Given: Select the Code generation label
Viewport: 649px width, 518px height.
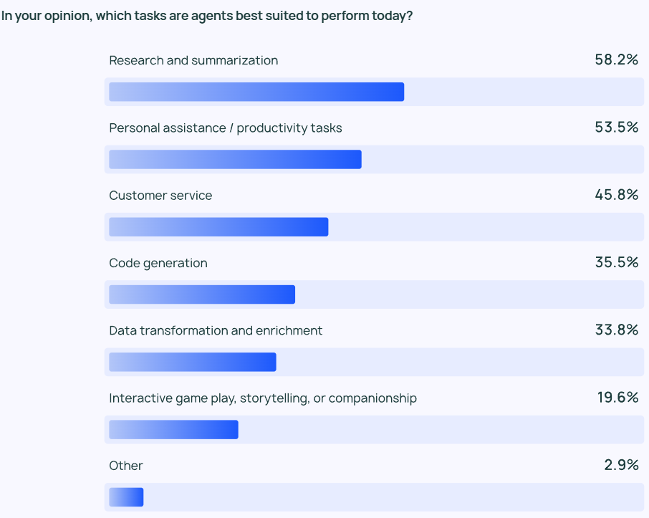Looking at the screenshot, I should pos(158,264).
